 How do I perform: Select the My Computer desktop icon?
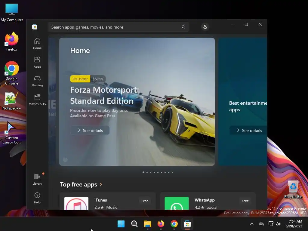pyautogui.click(x=12, y=13)
